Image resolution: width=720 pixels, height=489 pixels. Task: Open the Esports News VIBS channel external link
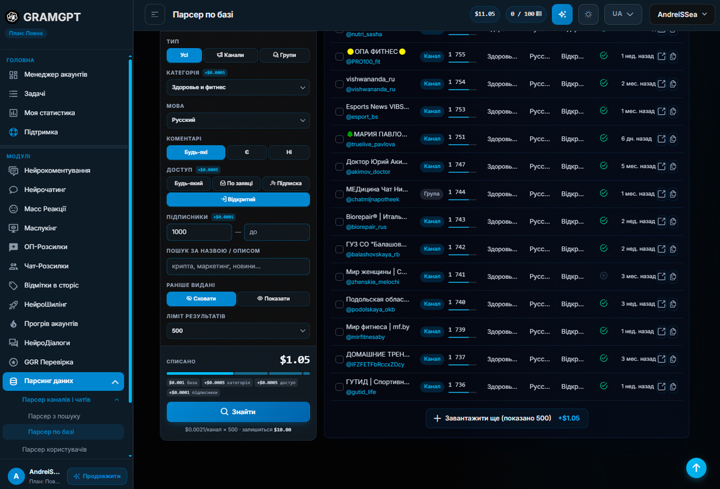point(662,111)
